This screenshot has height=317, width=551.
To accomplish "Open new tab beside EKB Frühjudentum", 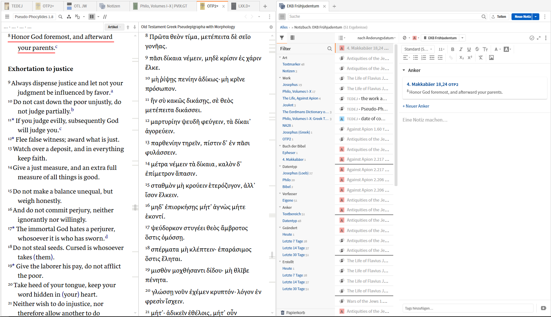I will [x=334, y=6].
